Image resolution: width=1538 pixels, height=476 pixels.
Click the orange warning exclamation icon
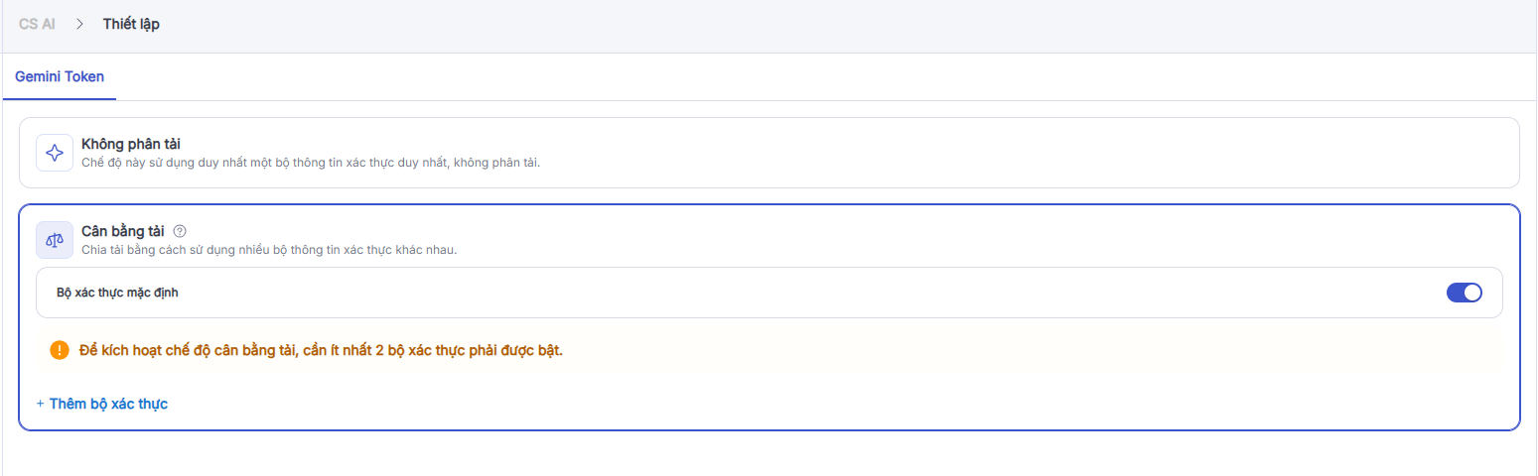[x=60, y=350]
